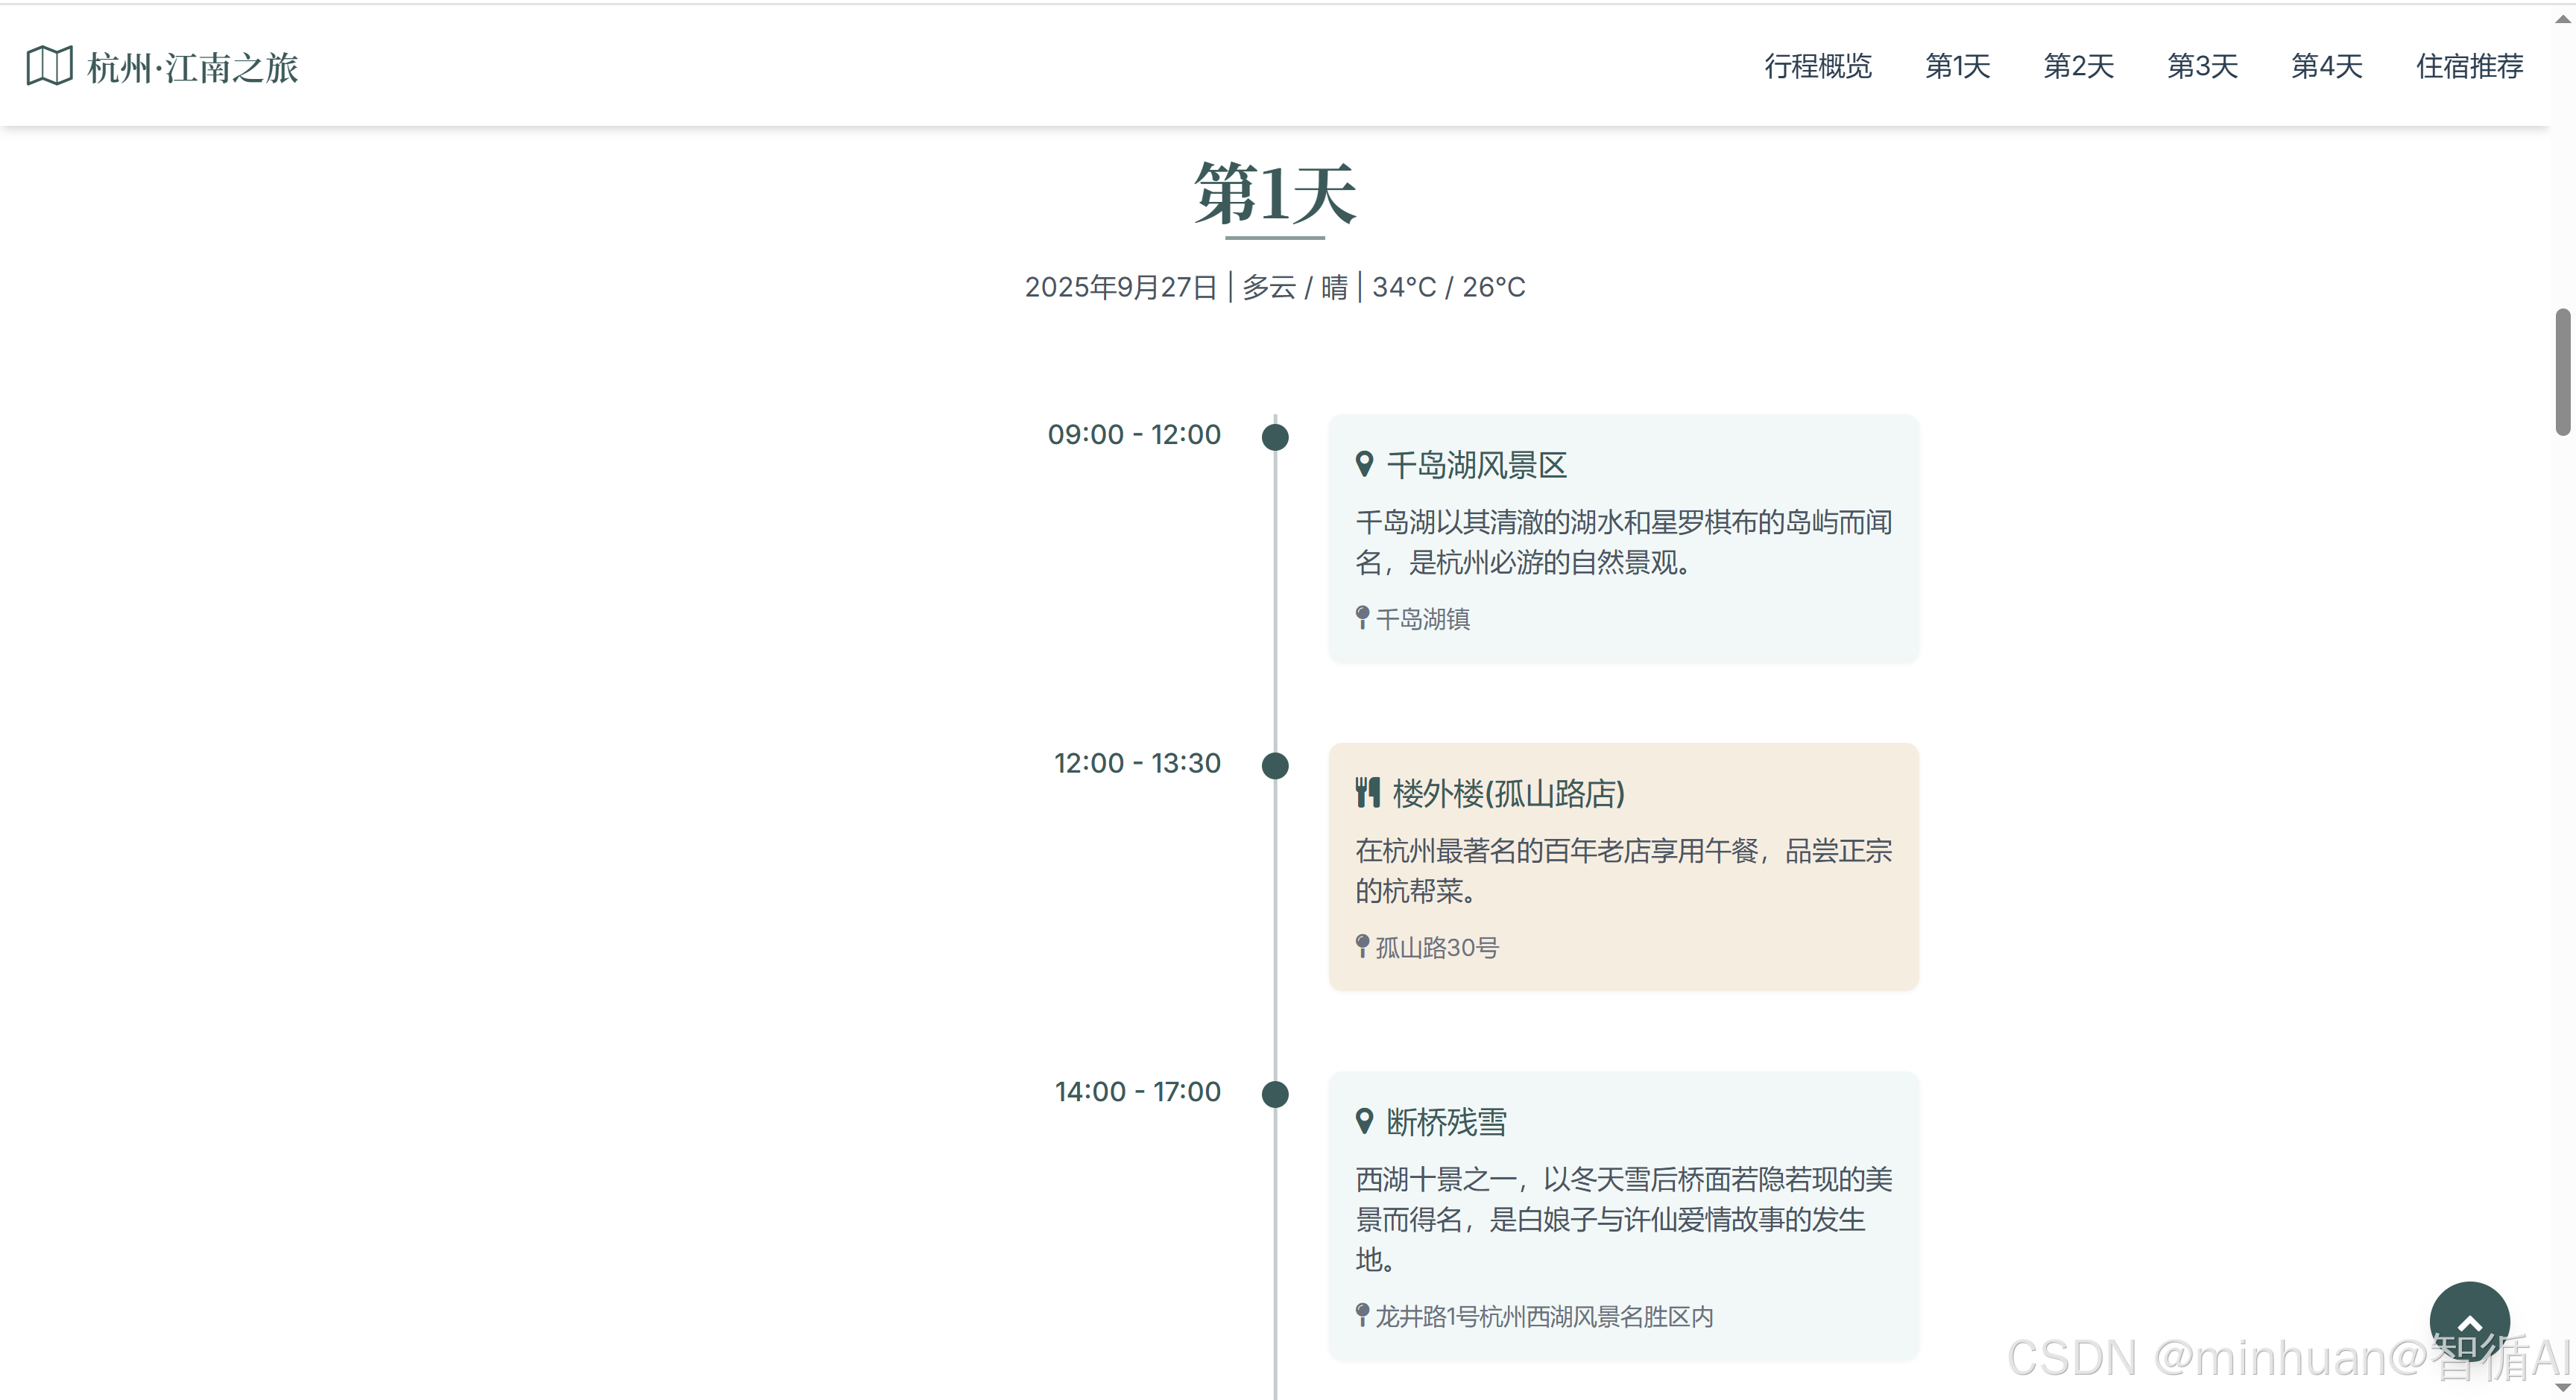Click the small pin icon next to 孤山路30号

[x=1362, y=946]
